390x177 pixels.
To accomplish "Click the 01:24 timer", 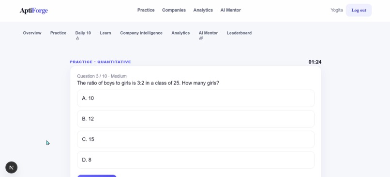I will pyautogui.click(x=315, y=62).
